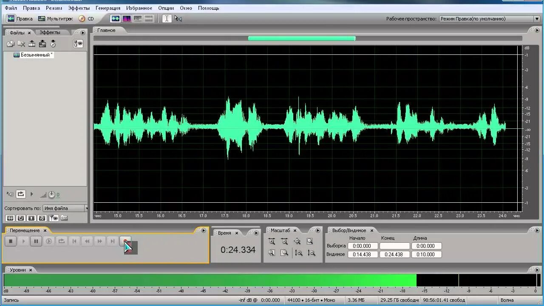Open the CD view
This screenshot has width=544, height=306.
pyautogui.click(x=86, y=19)
